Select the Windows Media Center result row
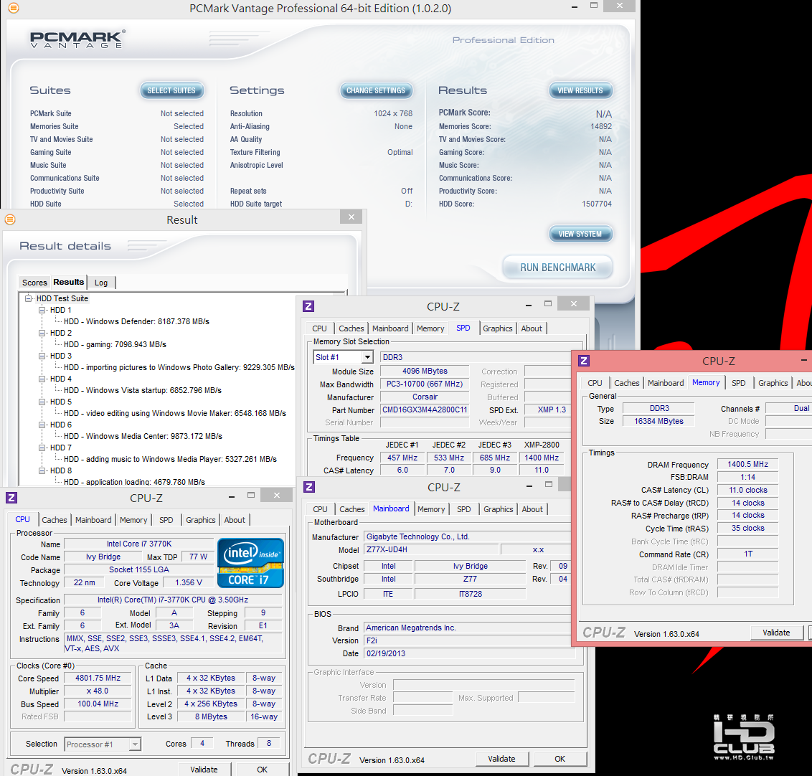Screen dimensions: 812x776 [x=143, y=436]
